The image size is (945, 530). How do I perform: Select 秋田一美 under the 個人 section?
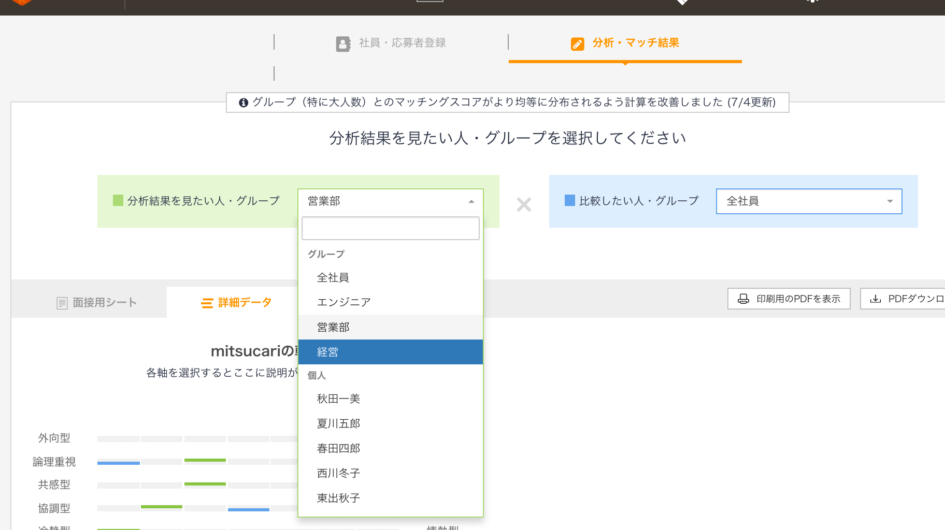[337, 399]
